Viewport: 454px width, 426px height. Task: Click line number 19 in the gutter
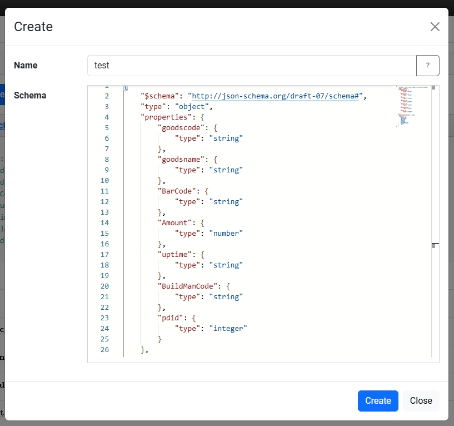tap(104, 276)
